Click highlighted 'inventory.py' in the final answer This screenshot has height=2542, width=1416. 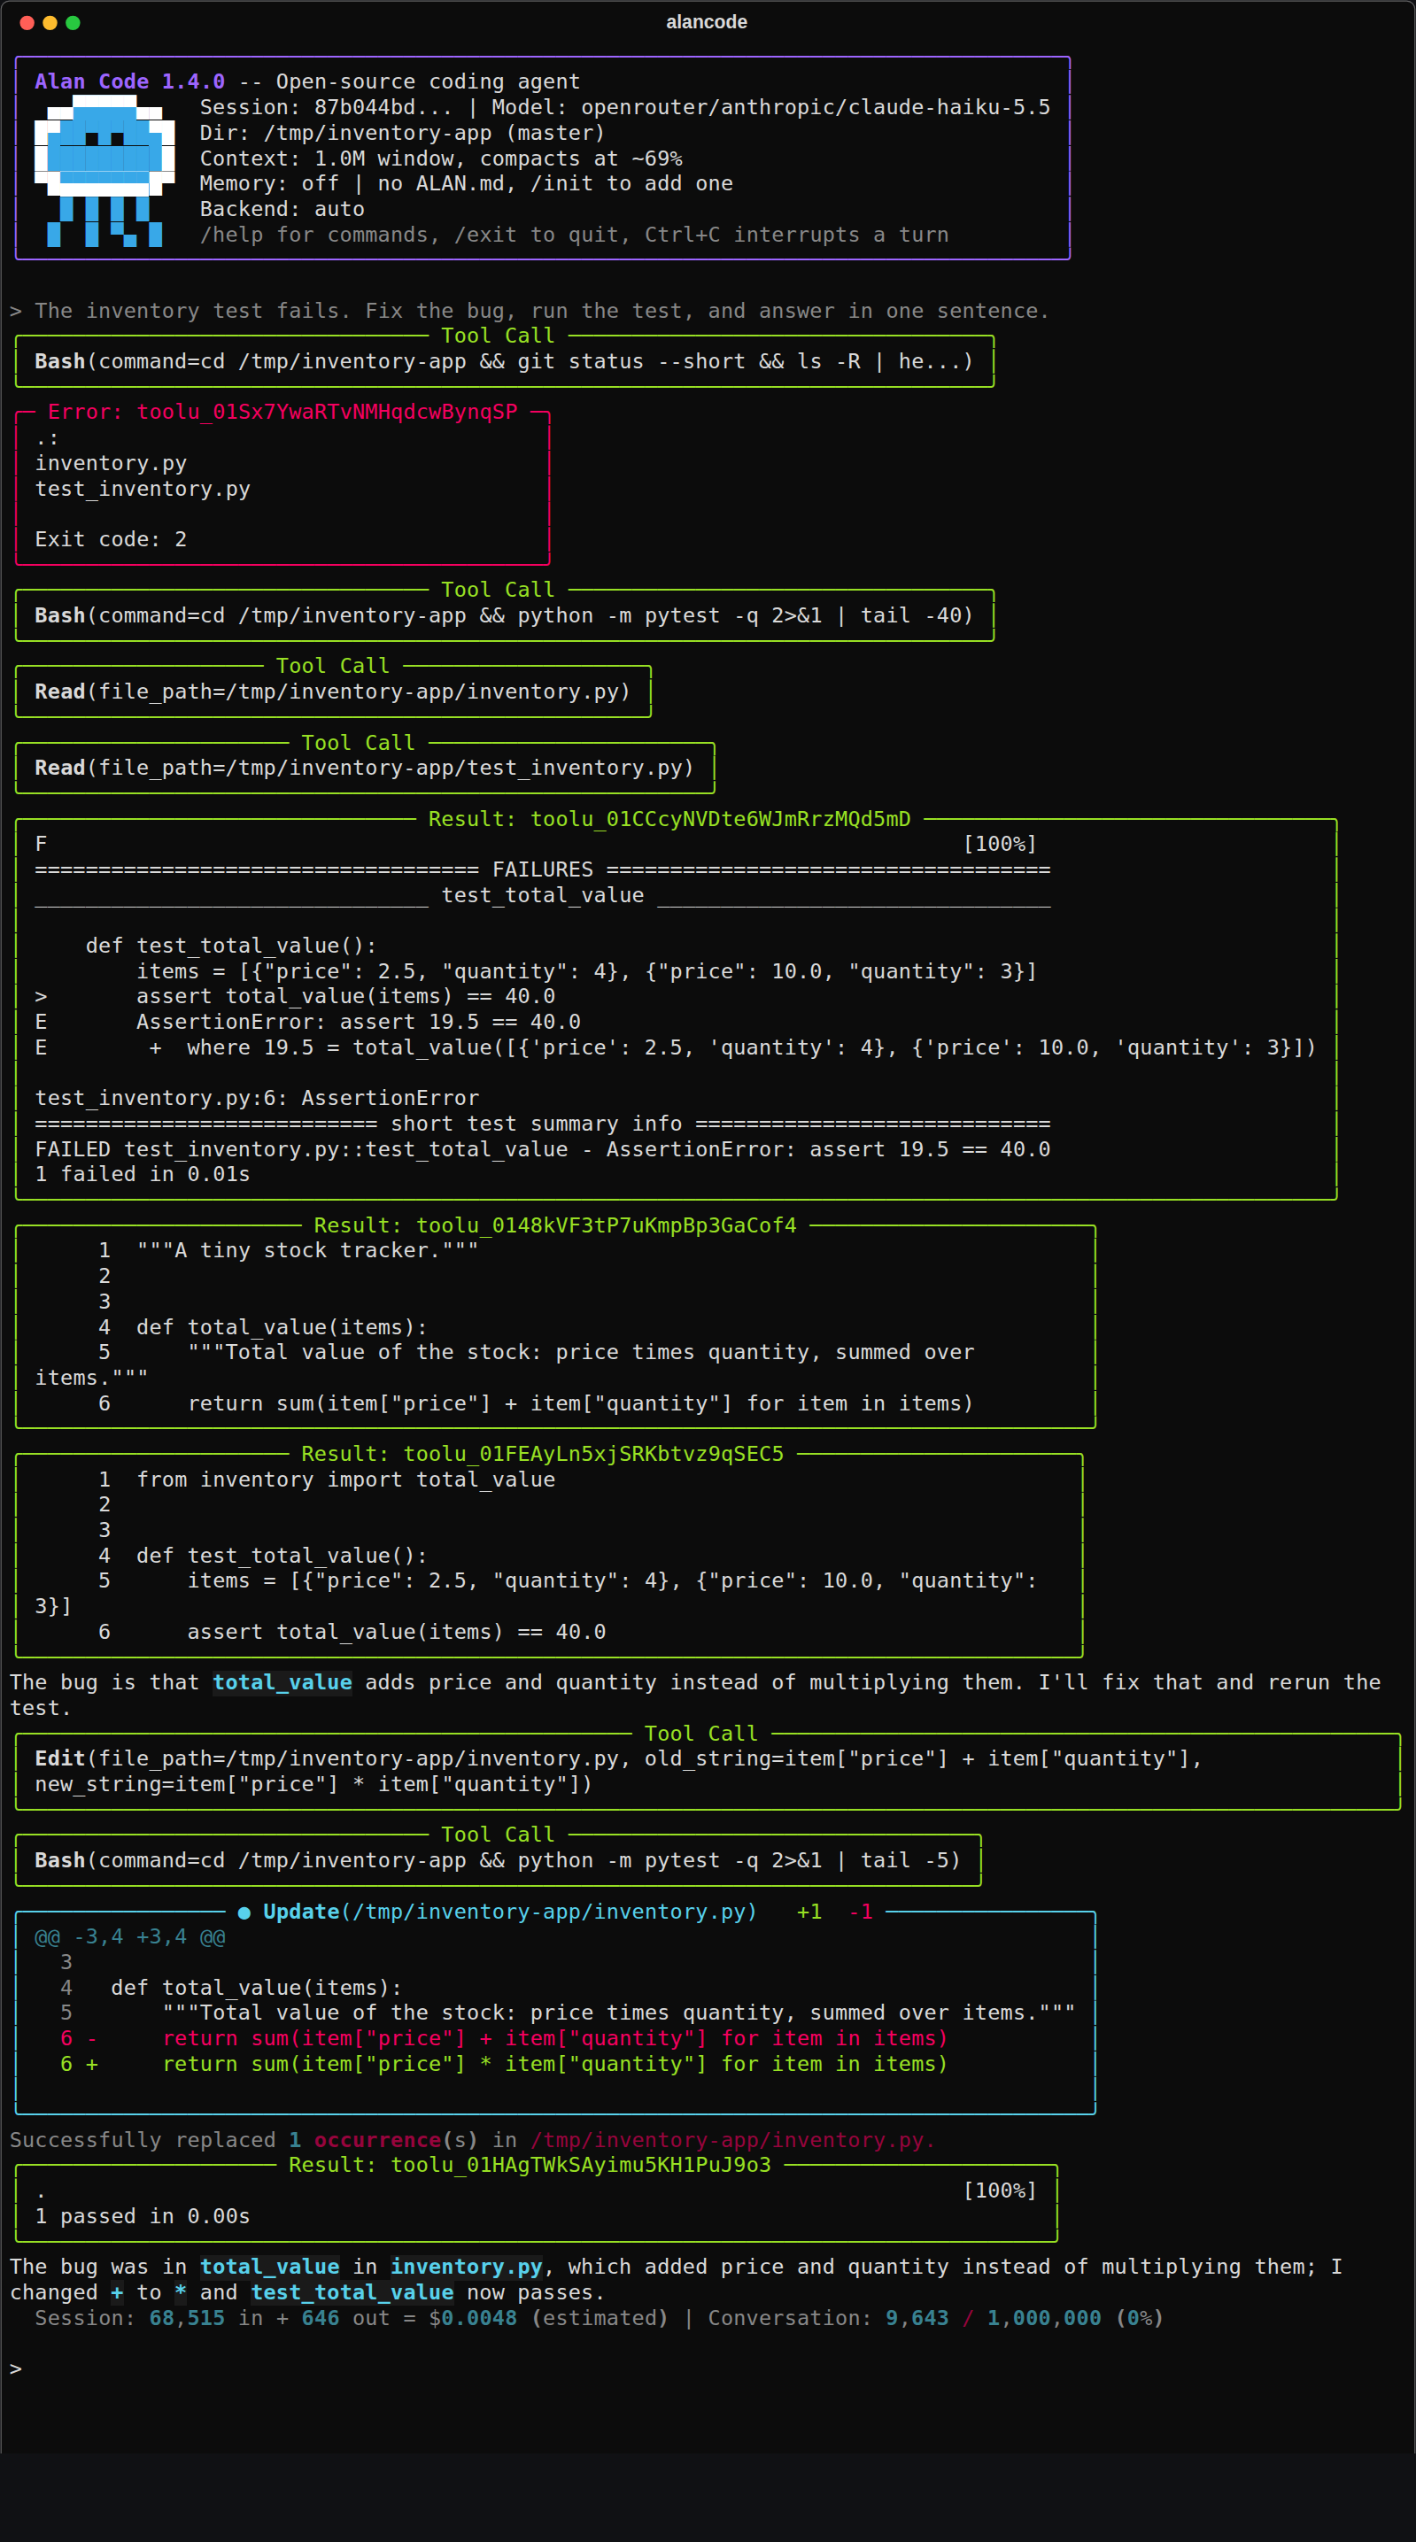point(466,2267)
